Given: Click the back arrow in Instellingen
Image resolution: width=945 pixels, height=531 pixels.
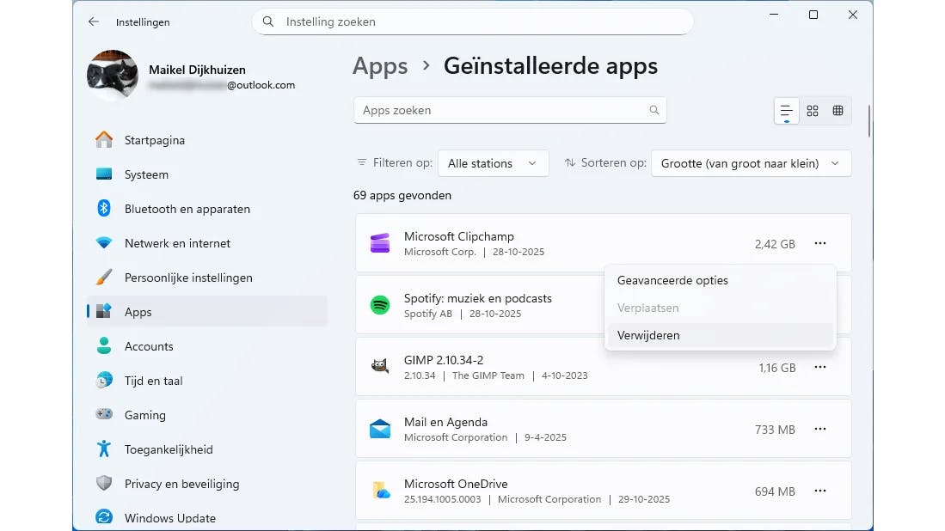Looking at the screenshot, I should click(94, 21).
